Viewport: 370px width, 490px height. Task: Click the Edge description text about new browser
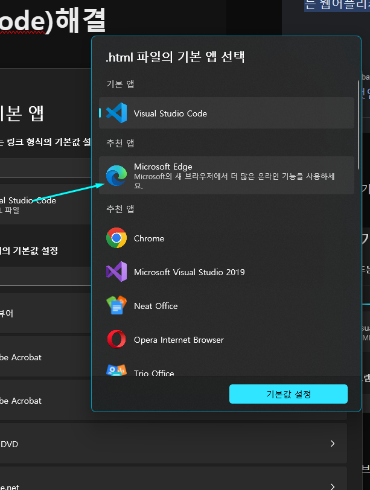(x=234, y=181)
